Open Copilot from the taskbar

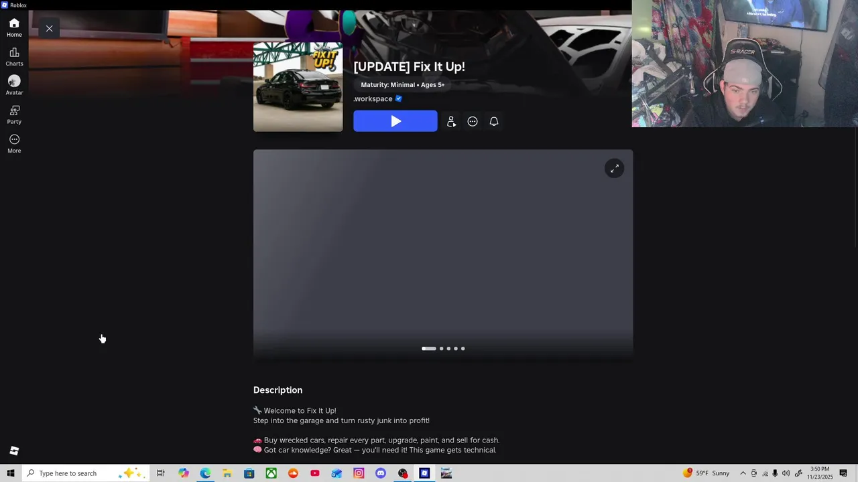coord(184,473)
